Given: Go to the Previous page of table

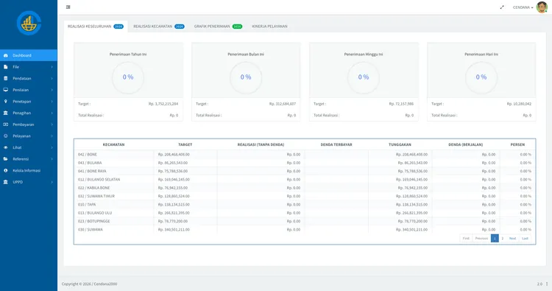Looking at the screenshot, I should (x=481, y=239).
